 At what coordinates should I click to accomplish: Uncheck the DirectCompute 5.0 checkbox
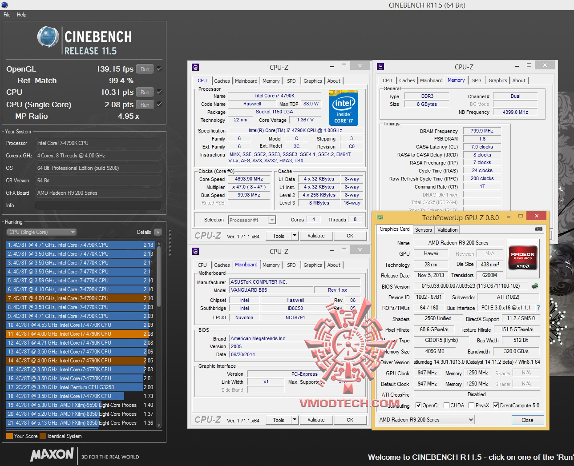pyautogui.click(x=496, y=406)
